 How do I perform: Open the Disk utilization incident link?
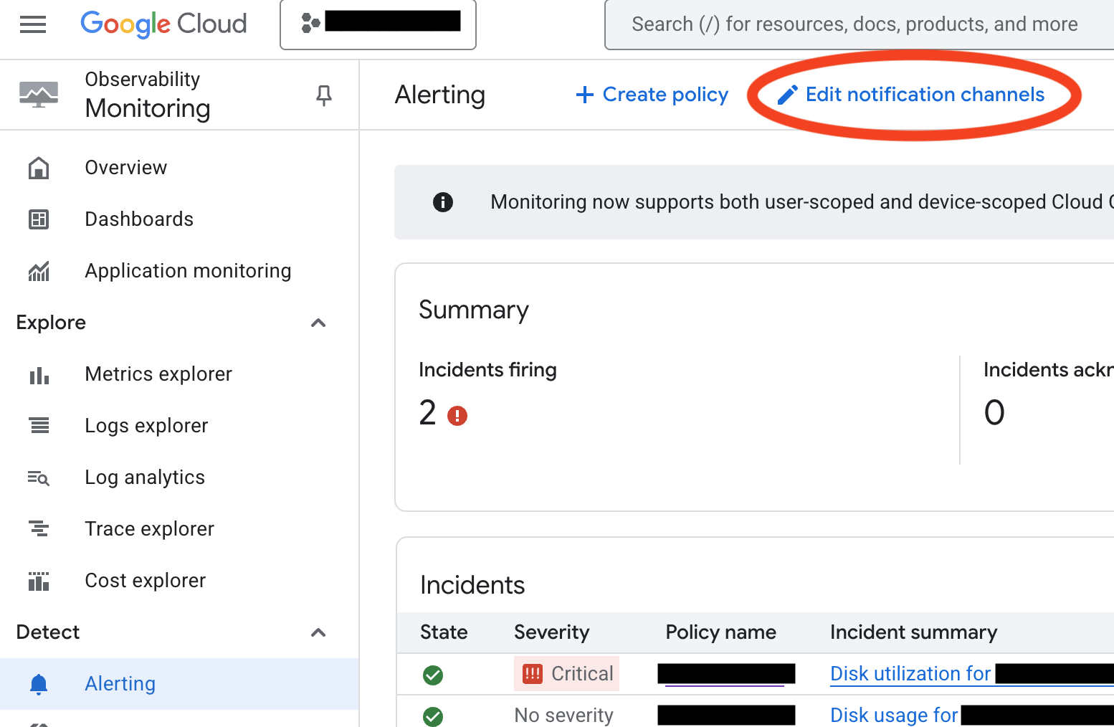(x=972, y=674)
